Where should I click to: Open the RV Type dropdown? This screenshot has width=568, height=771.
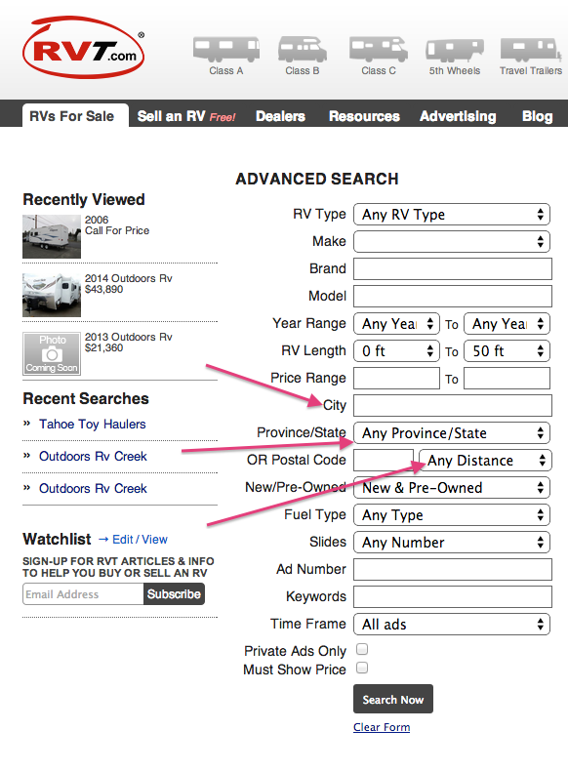pyautogui.click(x=452, y=215)
